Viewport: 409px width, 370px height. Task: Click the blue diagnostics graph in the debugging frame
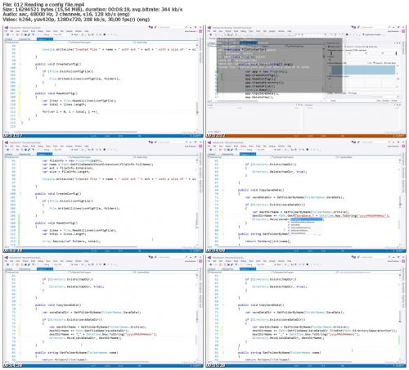pyautogui.click(x=363, y=70)
